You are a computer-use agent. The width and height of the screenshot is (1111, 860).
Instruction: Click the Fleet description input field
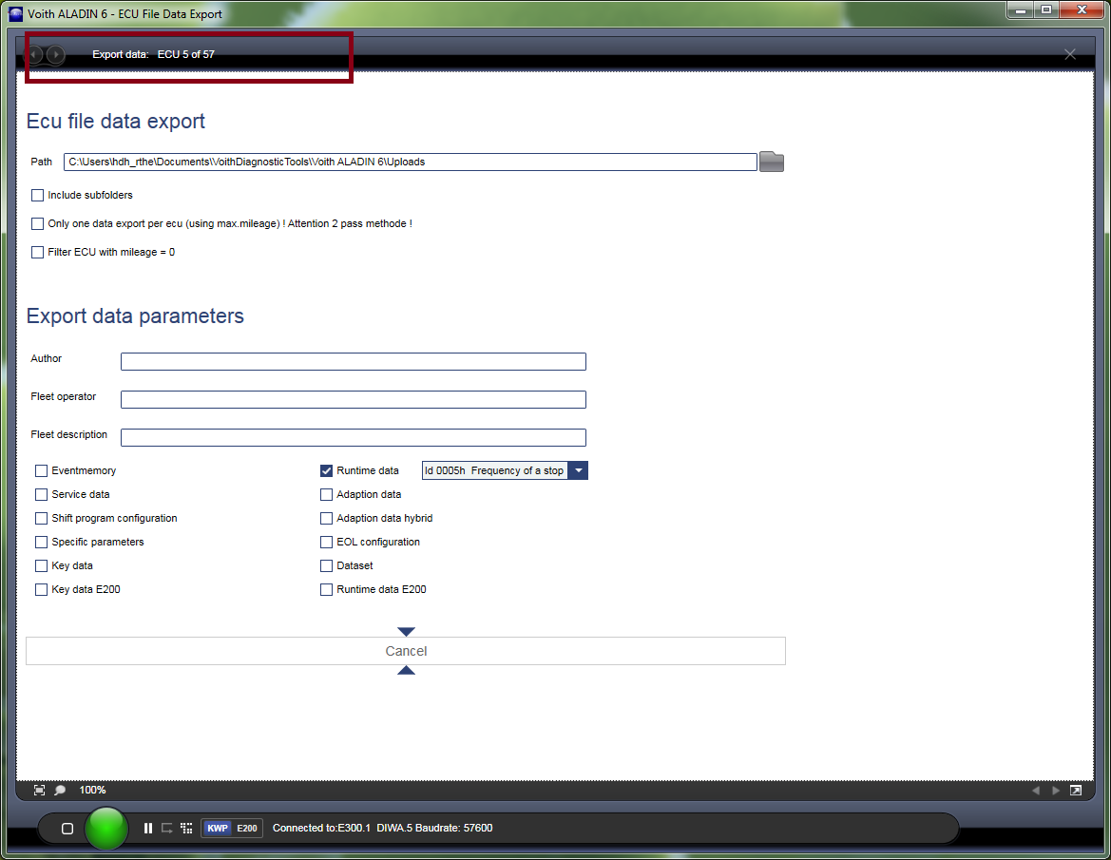(354, 437)
